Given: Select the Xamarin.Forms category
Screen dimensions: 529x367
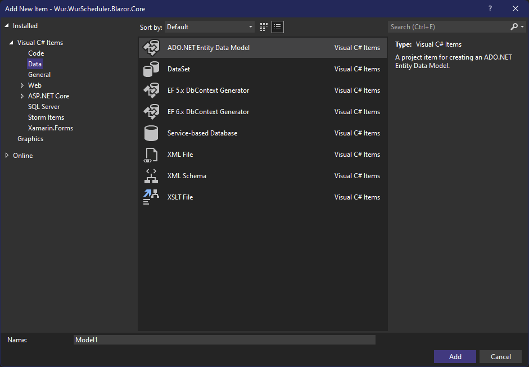Looking at the screenshot, I should coord(51,128).
